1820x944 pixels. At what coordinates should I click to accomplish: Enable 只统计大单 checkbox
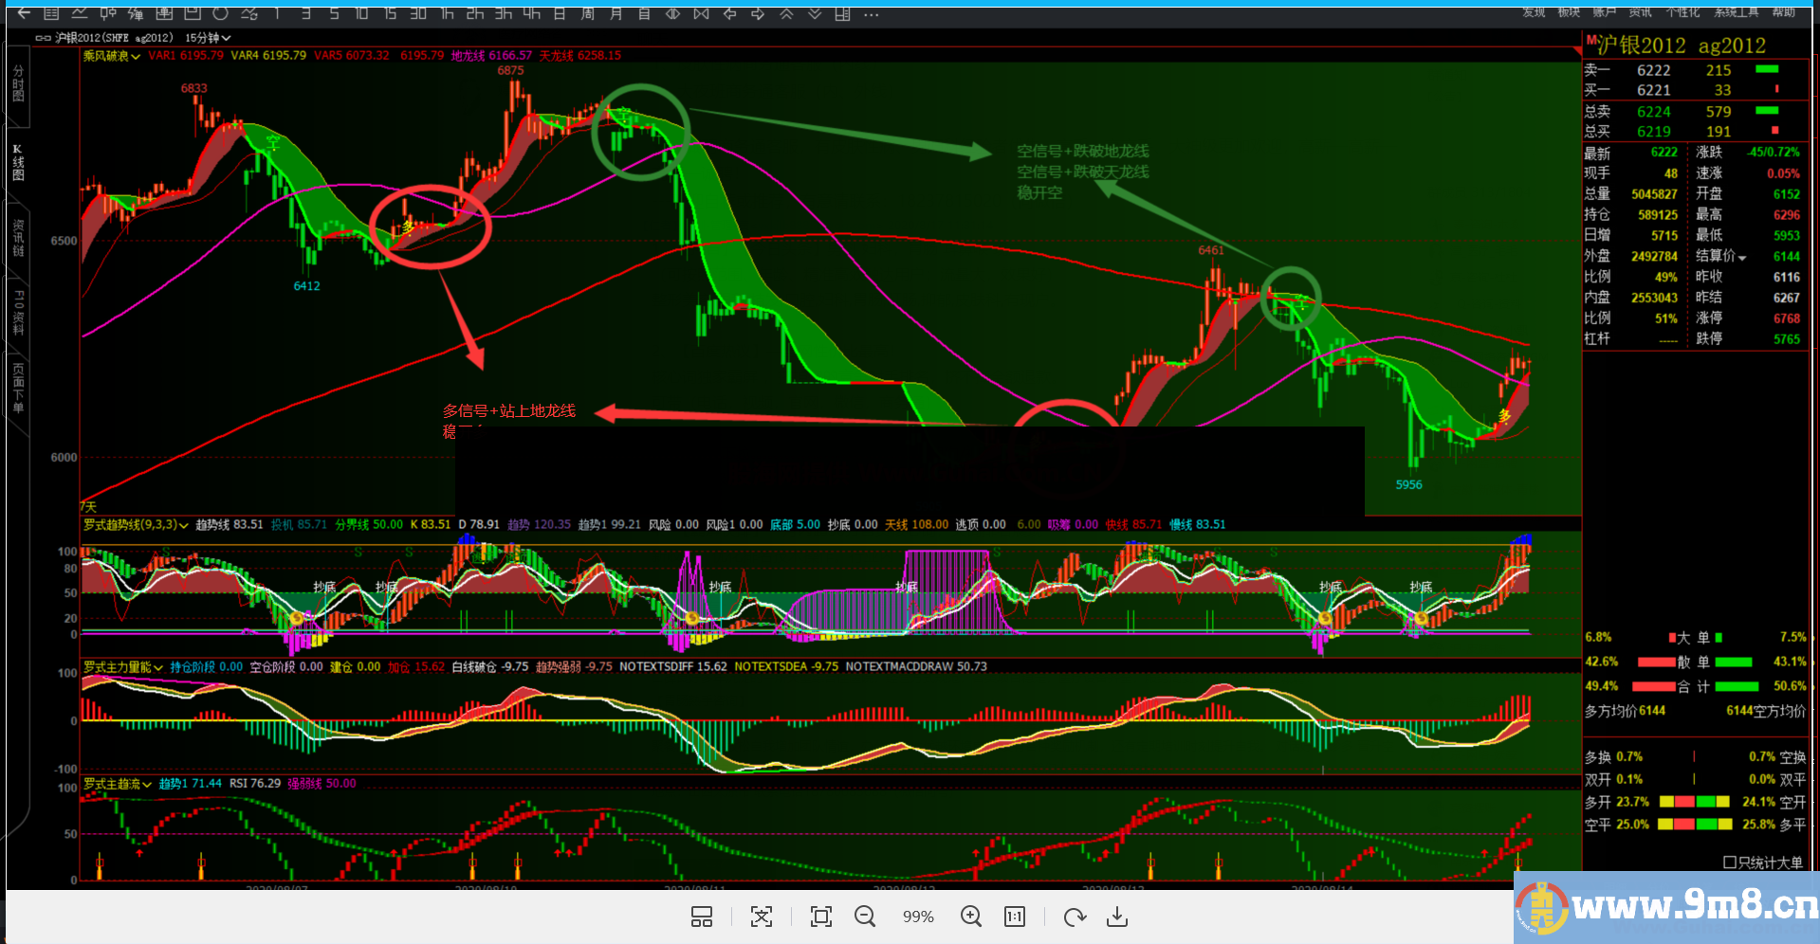pyautogui.click(x=1729, y=862)
